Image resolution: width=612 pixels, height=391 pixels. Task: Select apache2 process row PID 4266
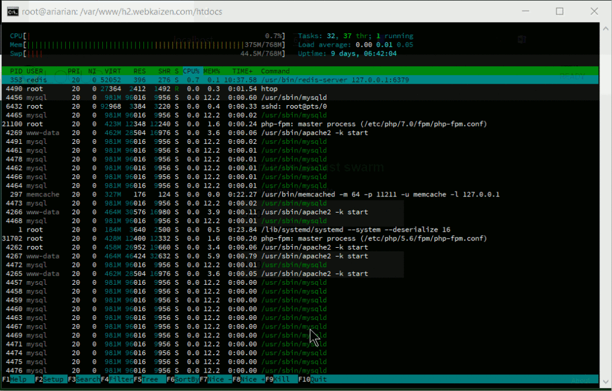click(x=300, y=212)
